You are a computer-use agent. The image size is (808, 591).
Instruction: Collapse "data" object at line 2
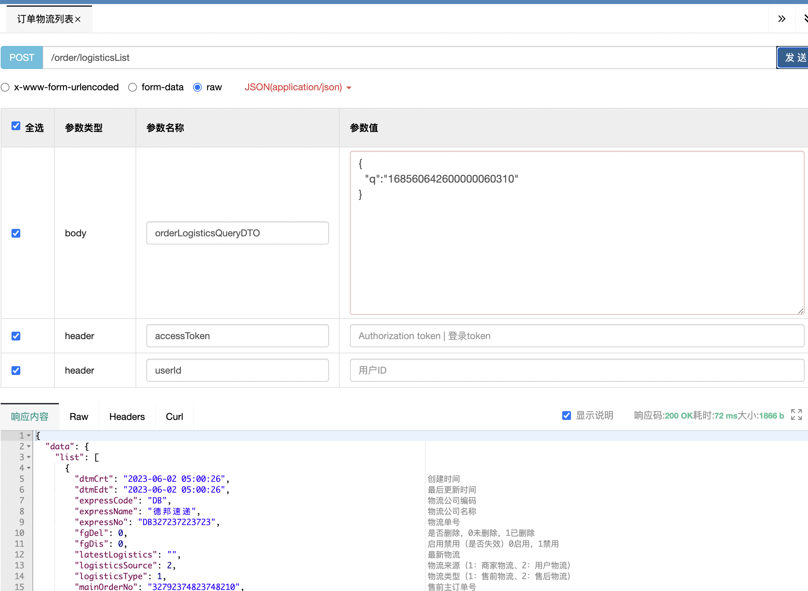point(29,447)
